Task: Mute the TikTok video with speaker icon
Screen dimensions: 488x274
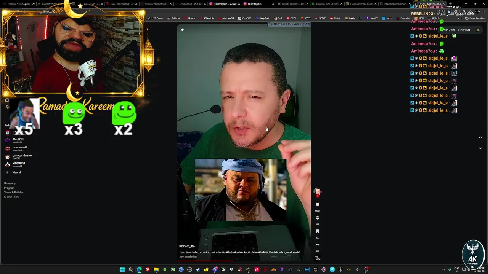Action: [182, 30]
